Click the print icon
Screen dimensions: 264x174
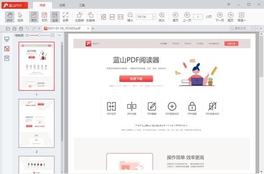(21, 29)
